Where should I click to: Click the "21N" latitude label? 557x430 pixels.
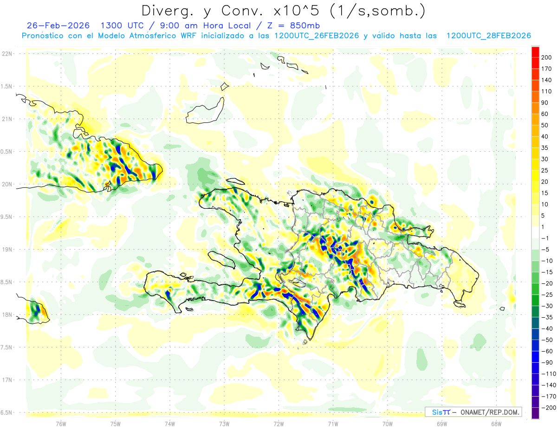coord(7,119)
